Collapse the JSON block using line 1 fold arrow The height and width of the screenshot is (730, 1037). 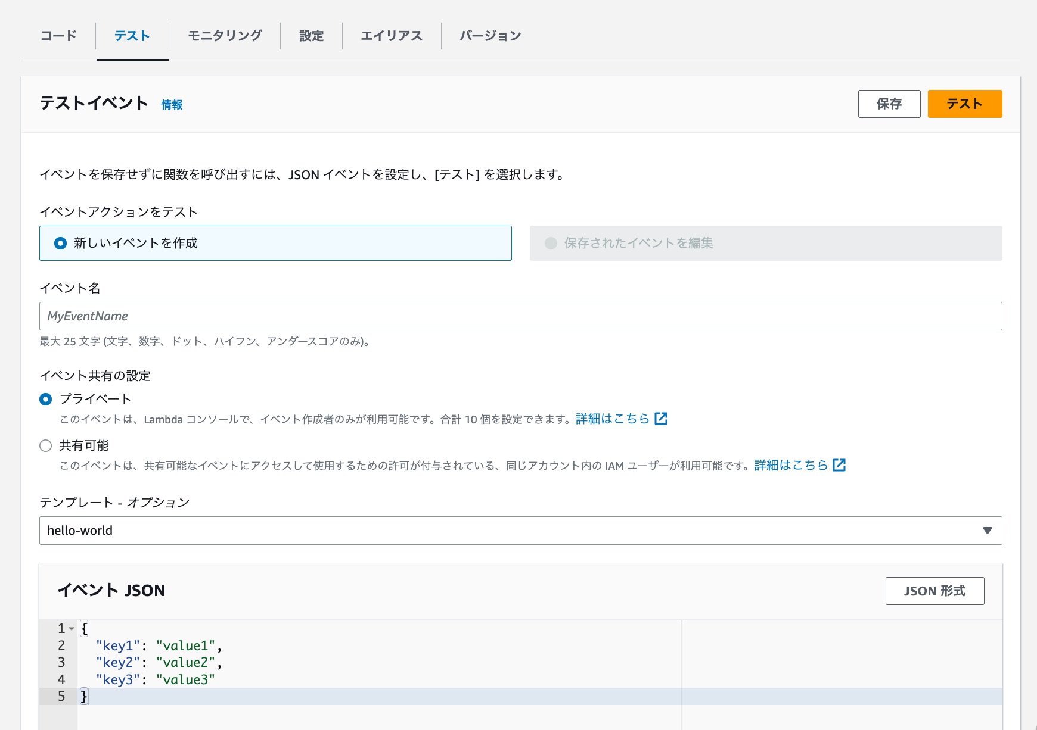tap(70, 628)
